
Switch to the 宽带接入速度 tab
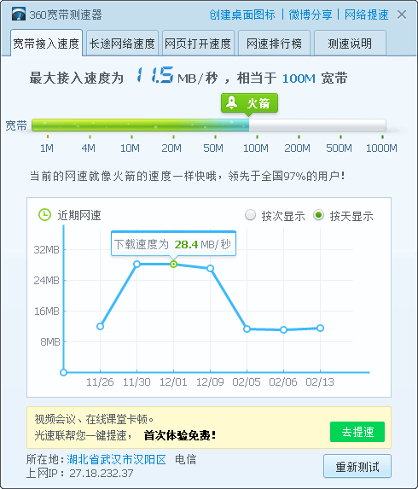coord(46,43)
